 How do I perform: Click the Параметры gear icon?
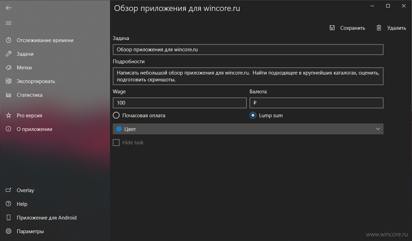(9, 231)
